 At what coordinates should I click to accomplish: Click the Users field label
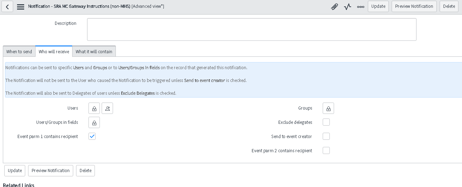click(73, 108)
